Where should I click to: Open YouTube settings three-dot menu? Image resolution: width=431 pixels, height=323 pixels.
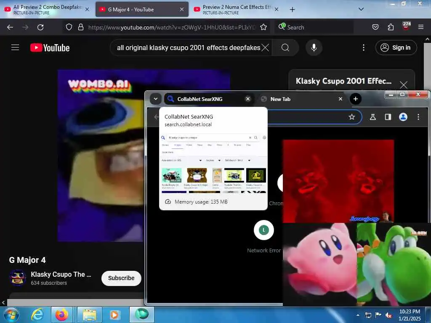[363, 48]
